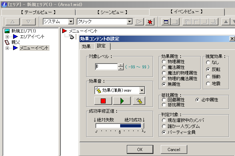This screenshot has height=156, width=235.
Task: Select 回避属性 radio button
Action: click(164, 100)
